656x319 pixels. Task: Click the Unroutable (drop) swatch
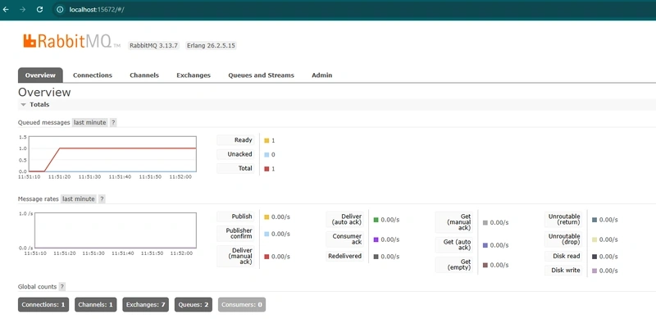pos(594,240)
